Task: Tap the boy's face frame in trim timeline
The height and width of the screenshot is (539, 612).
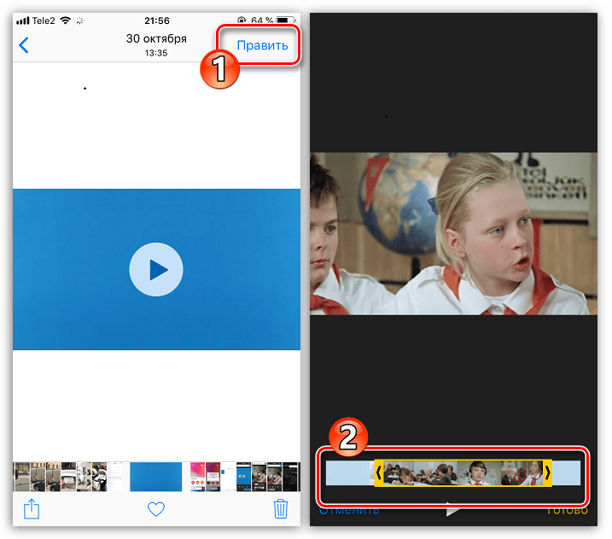Action: pyautogui.click(x=479, y=473)
